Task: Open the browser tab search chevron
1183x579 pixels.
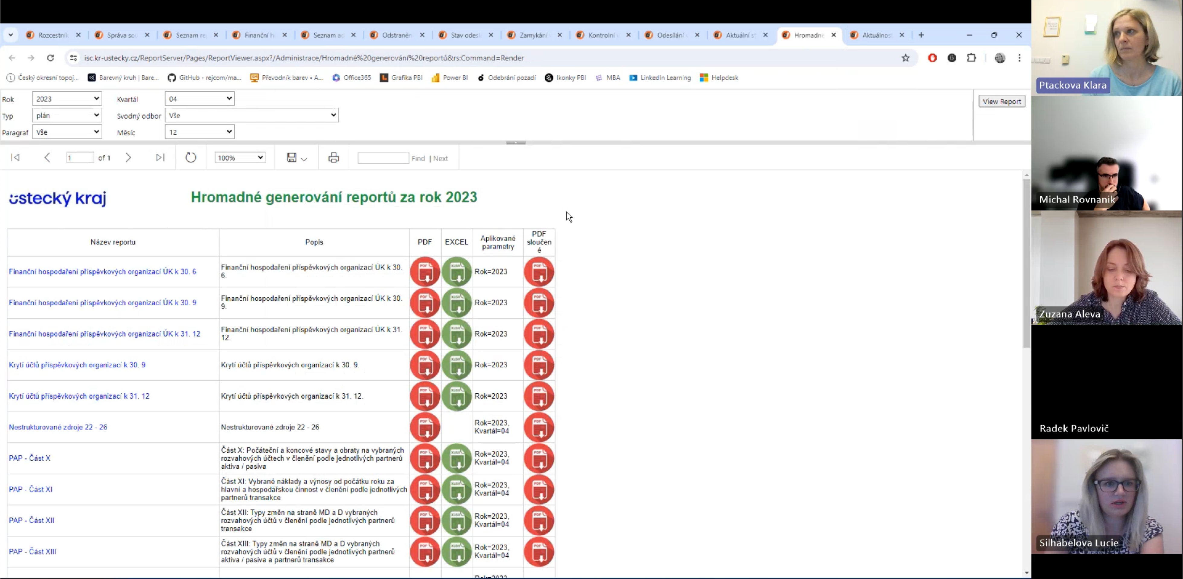Action: pos(11,35)
